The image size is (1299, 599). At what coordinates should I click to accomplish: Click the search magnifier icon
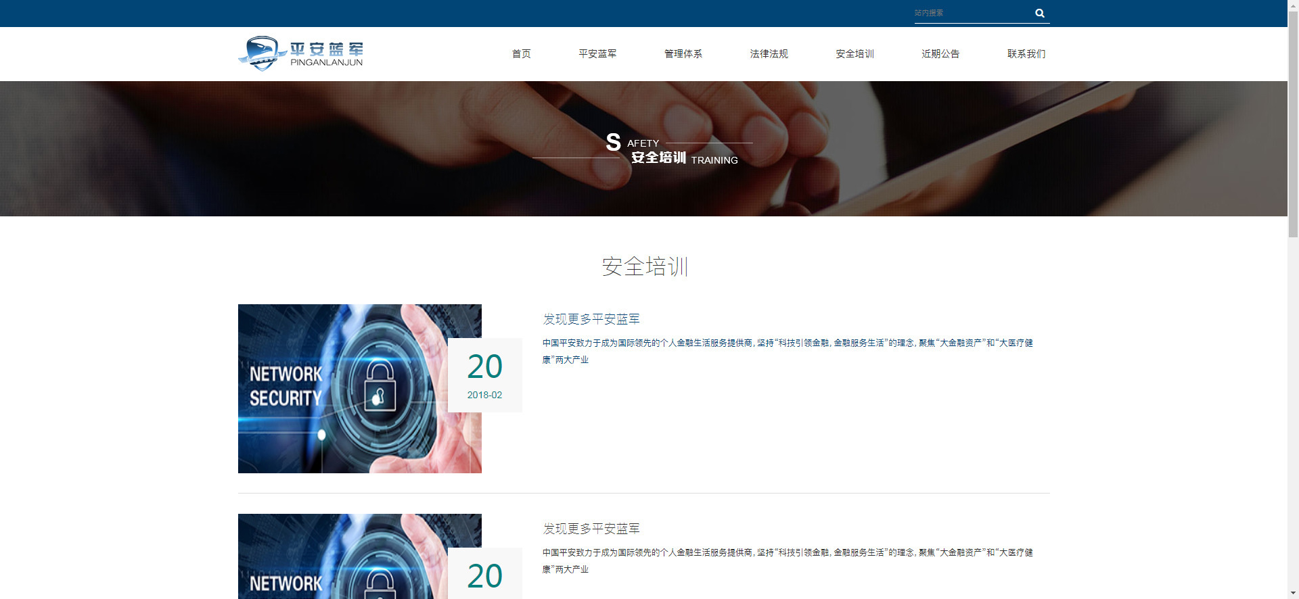coord(1040,13)
